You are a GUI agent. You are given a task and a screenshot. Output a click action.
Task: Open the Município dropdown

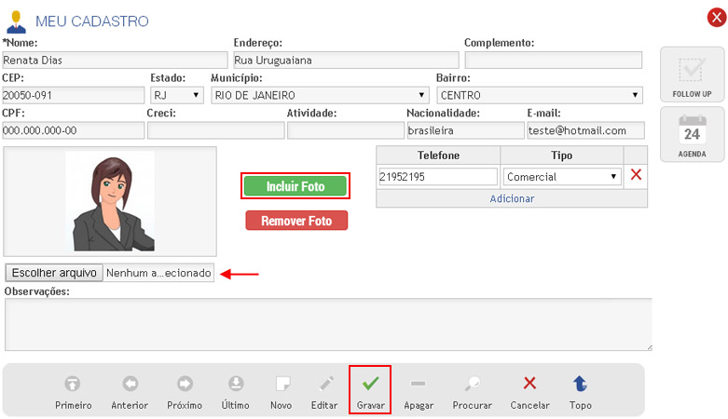(x=320, y=95)
